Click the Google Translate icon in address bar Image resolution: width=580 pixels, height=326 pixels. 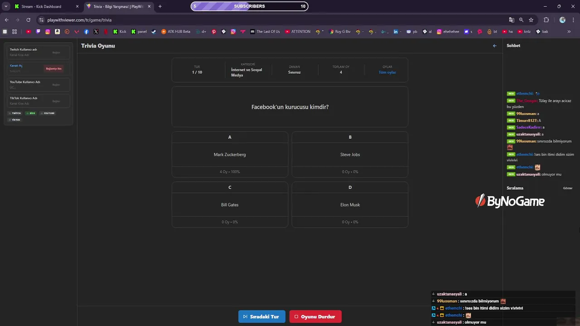pyautogui.click(x=512, y=20)
